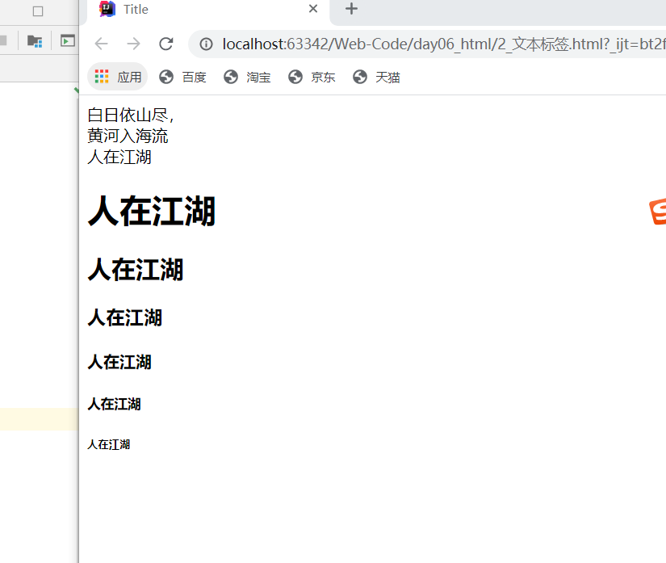Select the run tool window icon
This screenshot has width=666, height=563.
pos(67,40)
